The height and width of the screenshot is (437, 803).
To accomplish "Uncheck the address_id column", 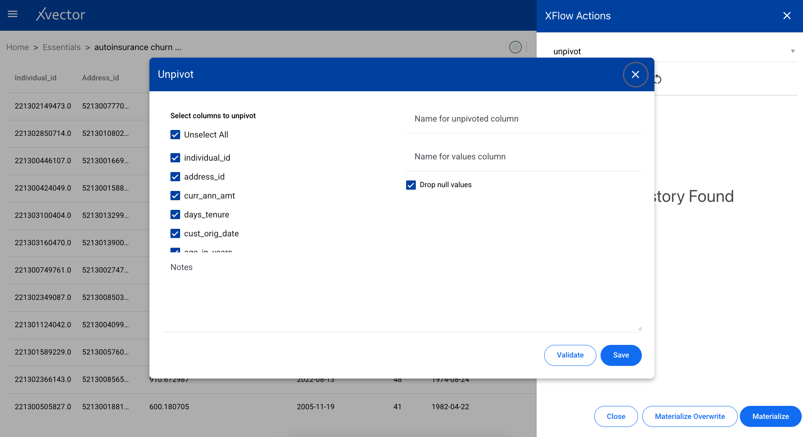I will [175, 177].
